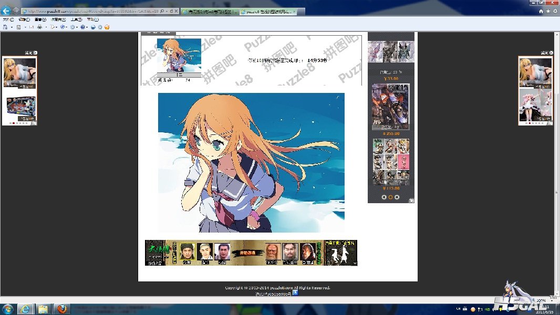Click the system tray clock date
The image size is (560, 315).
click(544, 309)
